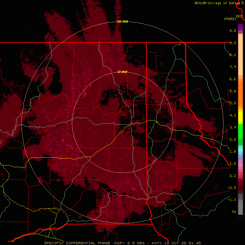This screenshot has width=245, height=245.
Task: Select the -1.3 scale value
Action: tap(232, 200)
